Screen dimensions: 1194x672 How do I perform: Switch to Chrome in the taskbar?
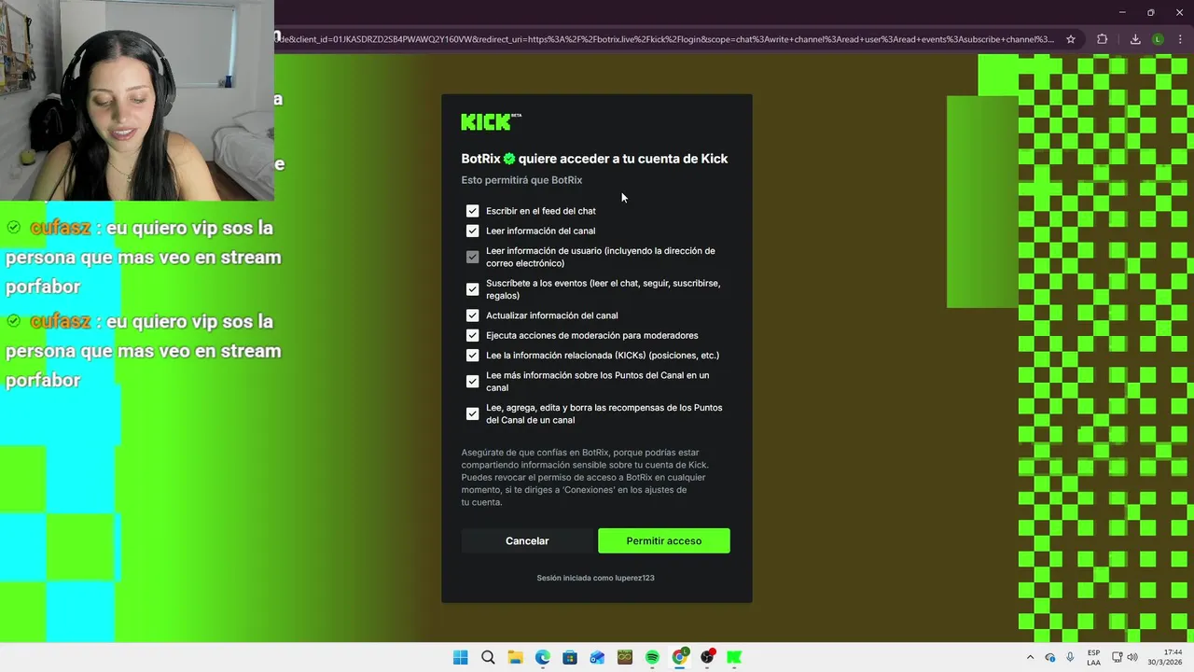[680, 657]
